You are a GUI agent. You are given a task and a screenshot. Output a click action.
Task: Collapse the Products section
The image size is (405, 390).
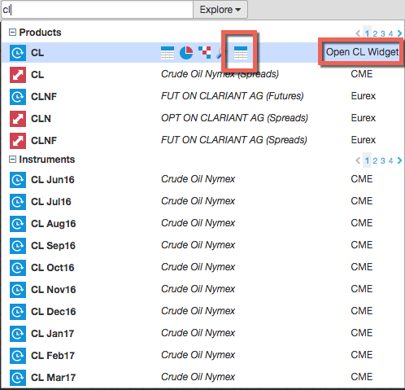coord(12,33)
